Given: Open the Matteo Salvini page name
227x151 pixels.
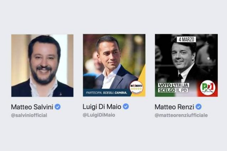Looking at the screenshot, I should tap(32, 107).
